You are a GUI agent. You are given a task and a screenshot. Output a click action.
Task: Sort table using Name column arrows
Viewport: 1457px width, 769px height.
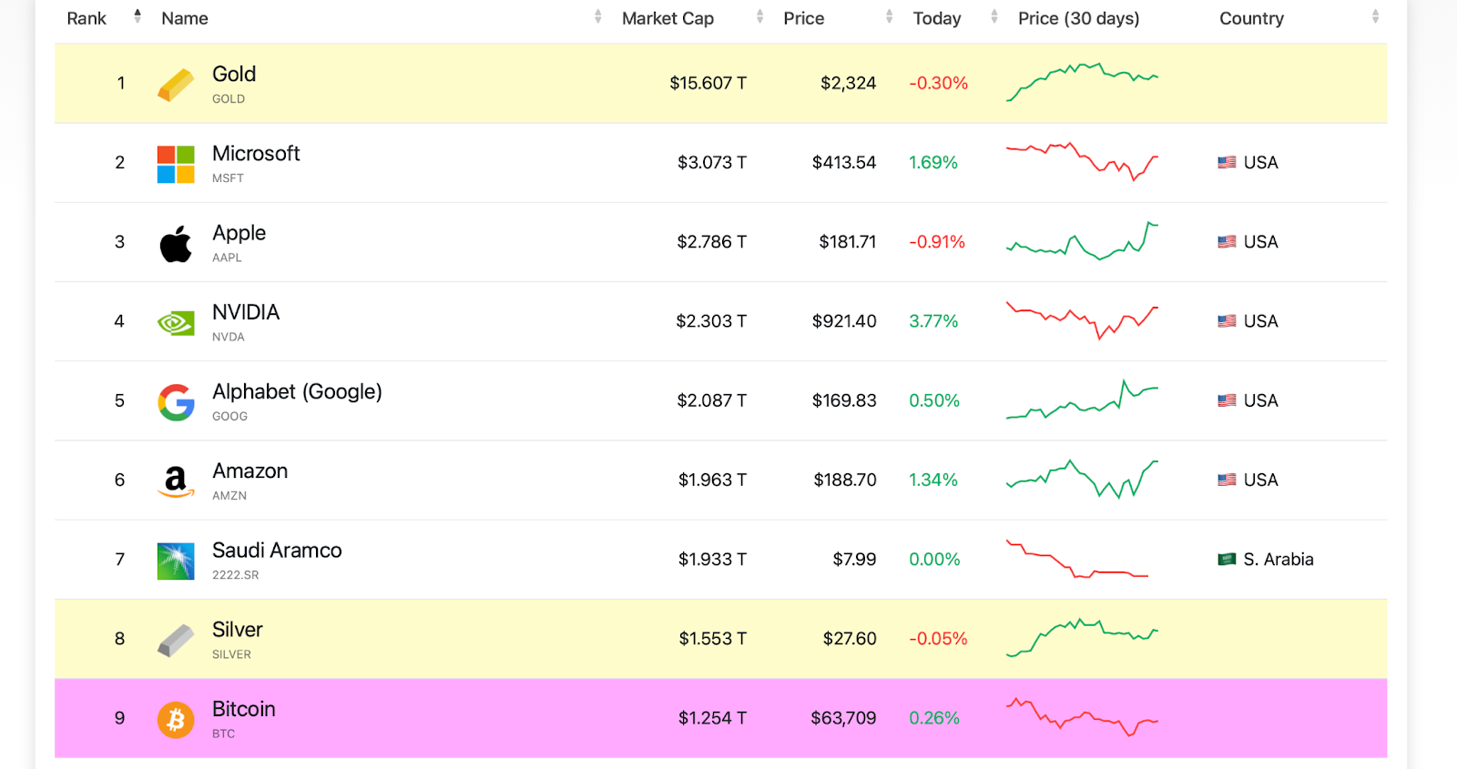[x=597, y=16]
